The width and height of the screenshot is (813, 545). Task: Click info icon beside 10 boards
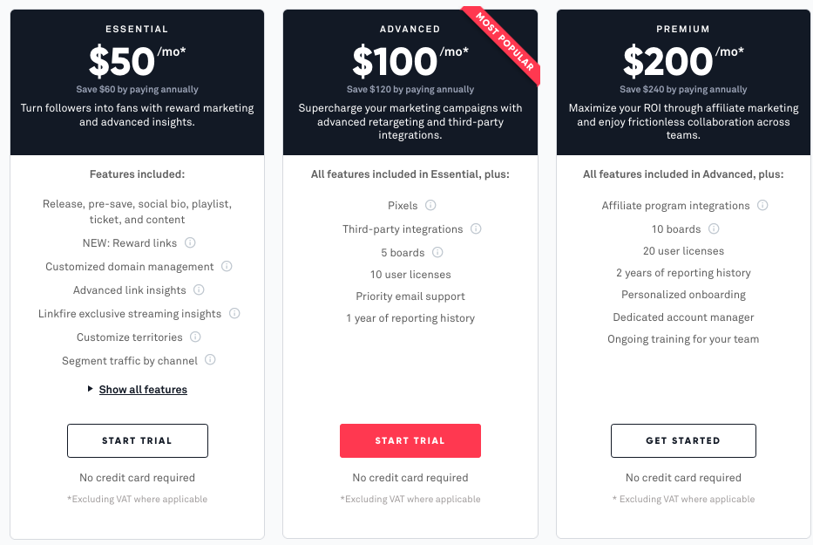coord(714,228)
